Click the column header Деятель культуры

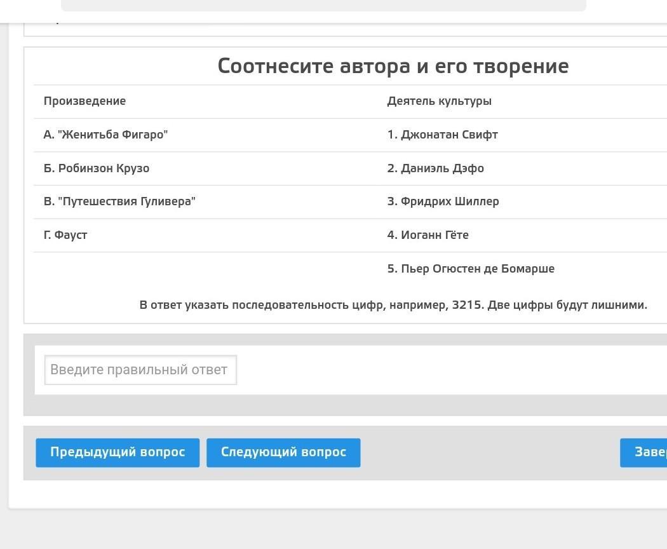coord(440,101)
